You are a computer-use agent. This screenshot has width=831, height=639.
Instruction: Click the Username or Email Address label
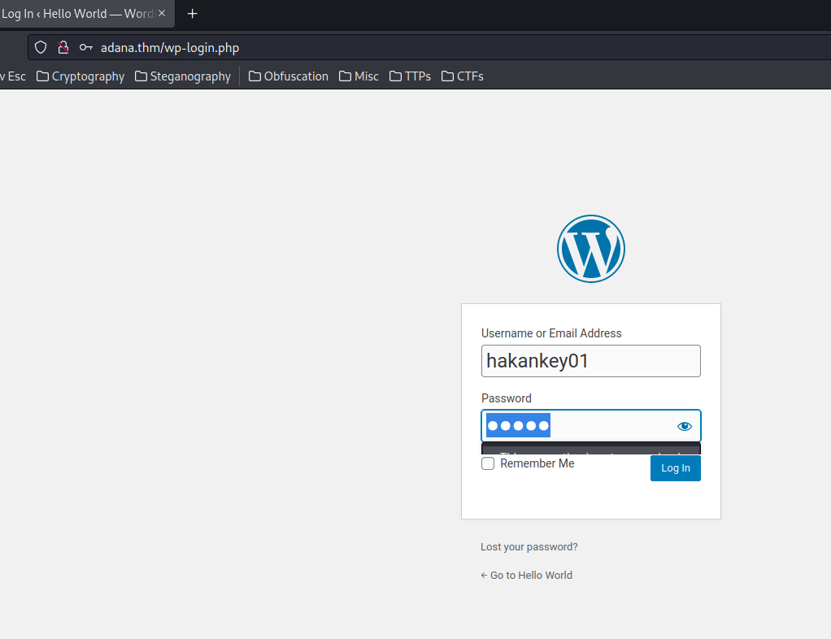551,333
